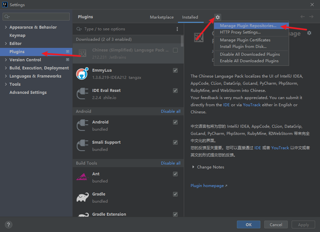Uncheck the Smali Support plugin
320x232 pixels.
[175, 142]
